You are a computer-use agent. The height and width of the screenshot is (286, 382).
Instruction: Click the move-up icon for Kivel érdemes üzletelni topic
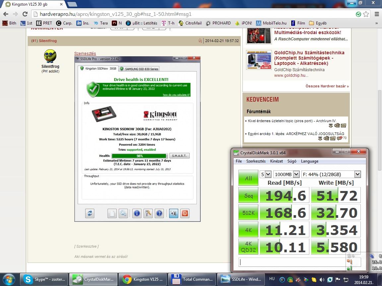coord(331,126)
